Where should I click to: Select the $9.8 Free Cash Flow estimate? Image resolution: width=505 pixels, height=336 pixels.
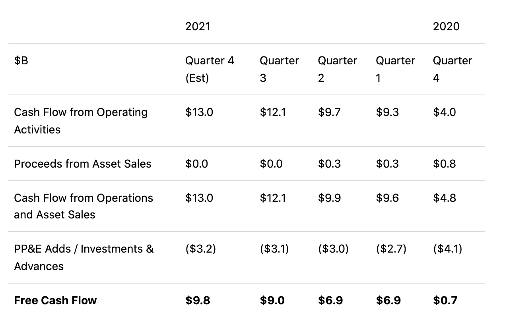click(198, 300)
